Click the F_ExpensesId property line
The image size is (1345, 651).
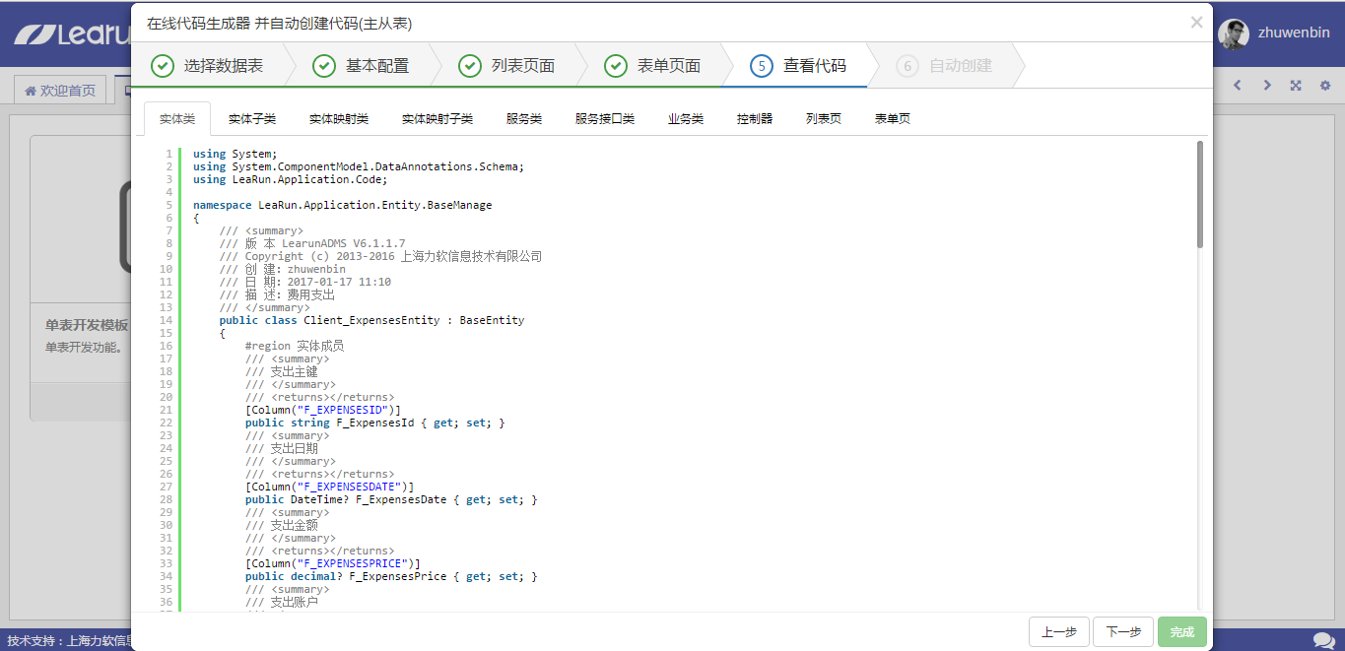tap(375, 423)
